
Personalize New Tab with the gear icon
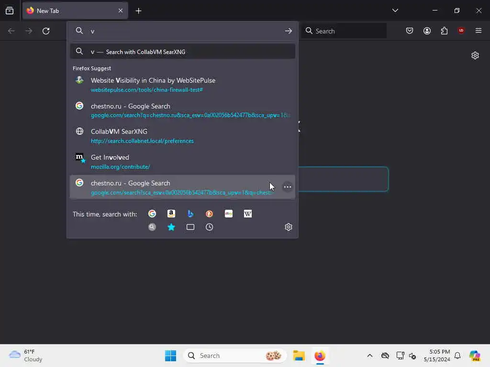[x=475, y=55]
